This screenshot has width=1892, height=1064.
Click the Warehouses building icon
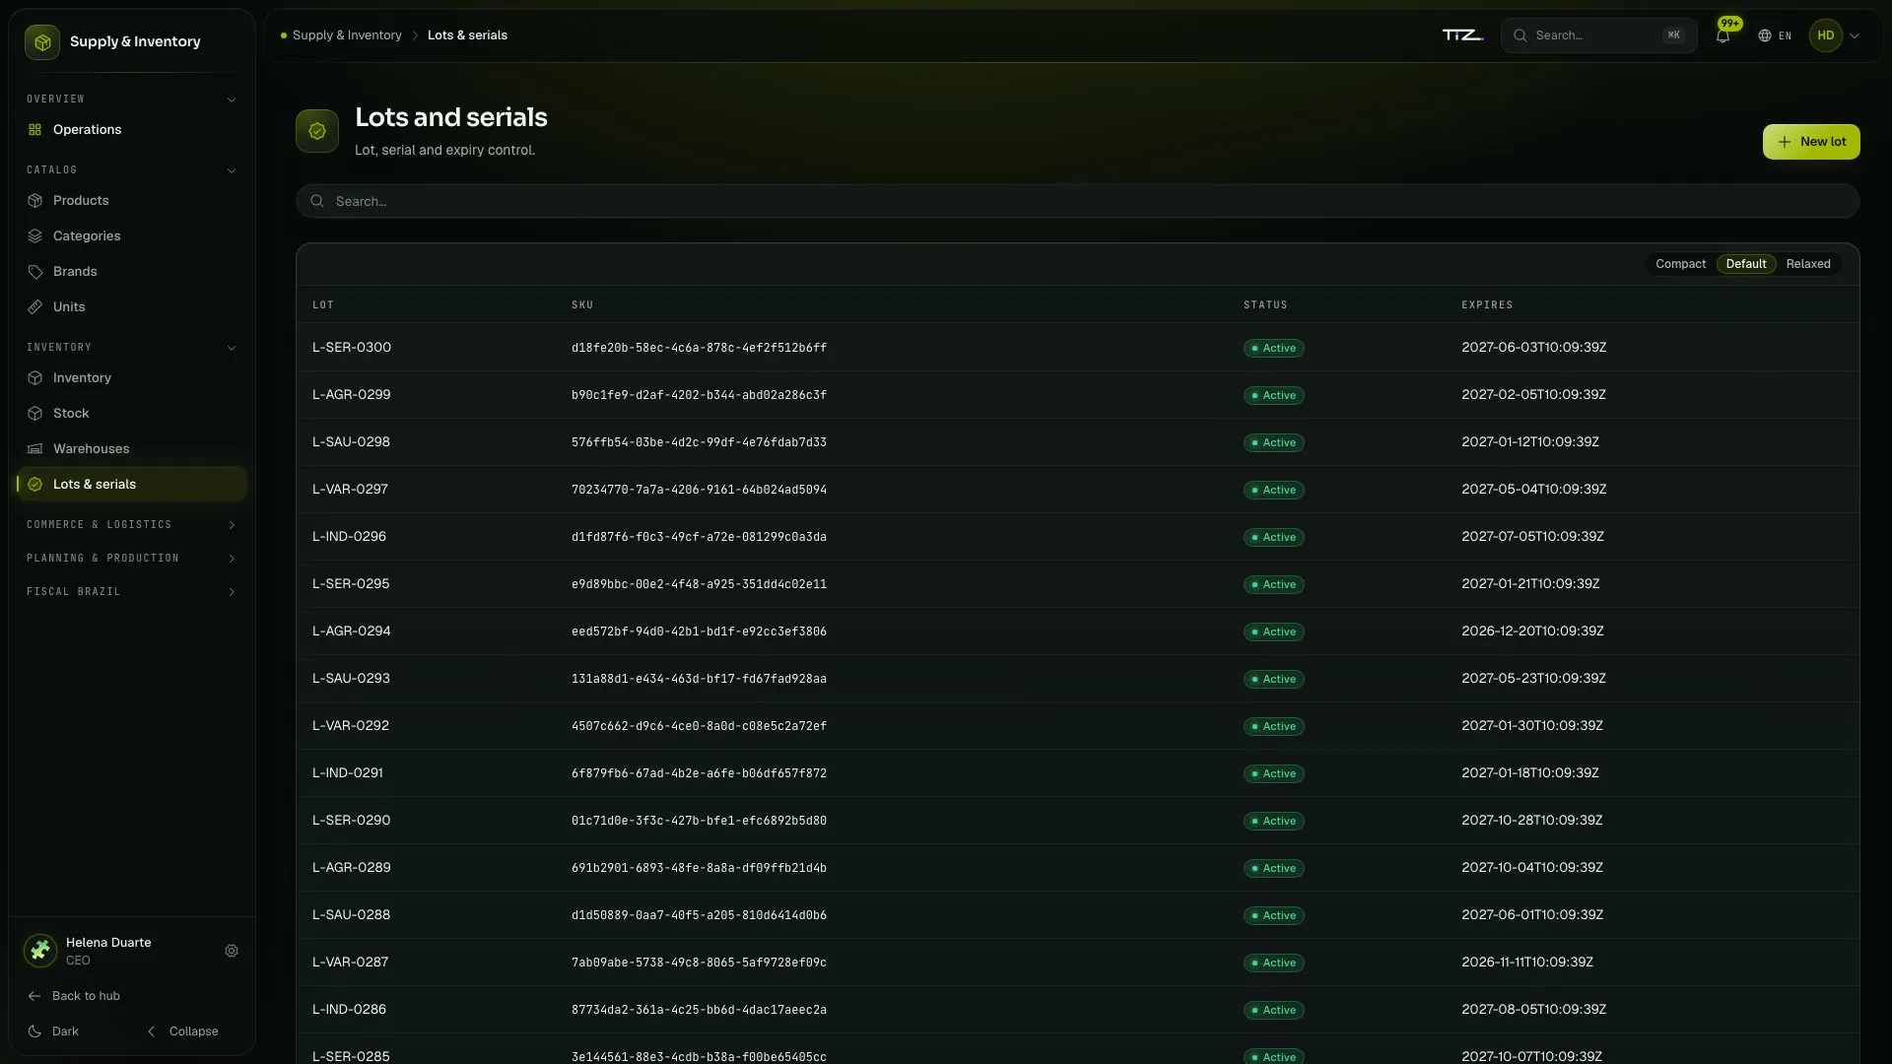(35, 449)
